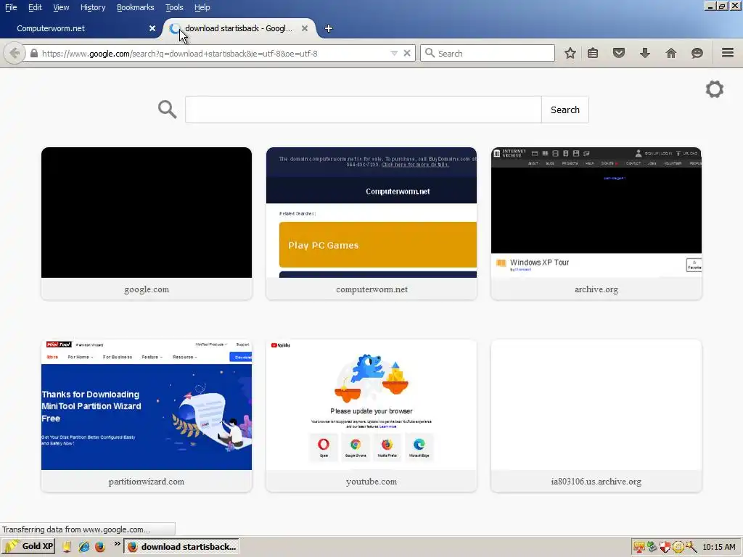Image resolution: width=743 pixels, height=557 pixels.
Task: Open the Downloads arrow panel
Action: click(x=645, y=53)
